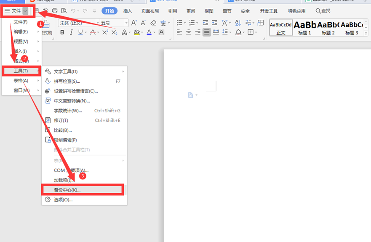Viewport: 371px width, 242px height.
Task: Open line spacing options
Action: tap(225, 32)
